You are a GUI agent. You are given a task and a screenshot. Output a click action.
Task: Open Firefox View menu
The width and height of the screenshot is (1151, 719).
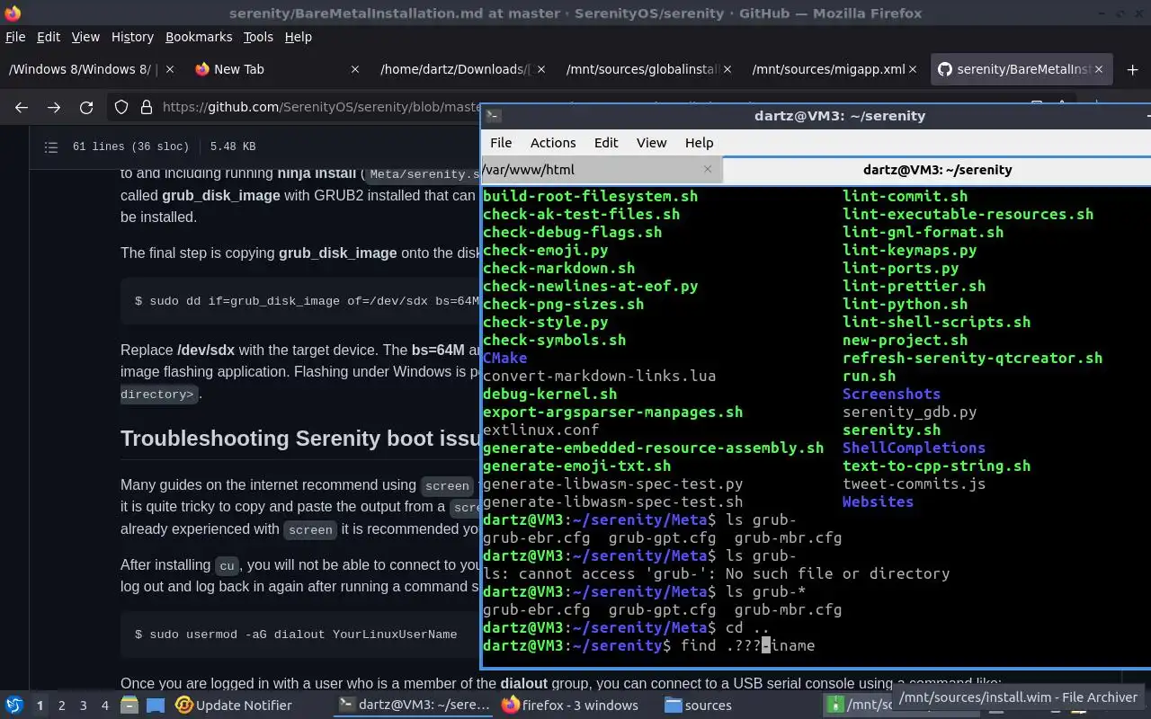pos(85,37)
